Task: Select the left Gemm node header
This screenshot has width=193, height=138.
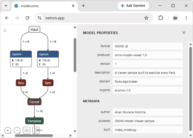Action: [x=21, y=54]
